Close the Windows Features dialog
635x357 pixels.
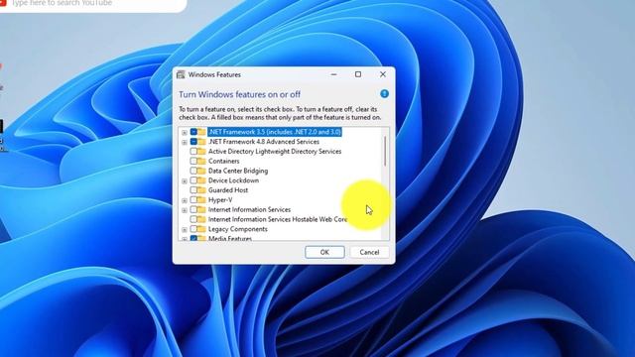383,74
